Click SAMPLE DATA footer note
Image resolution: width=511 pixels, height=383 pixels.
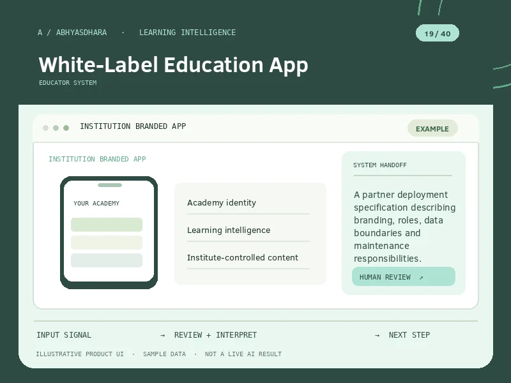164,354
